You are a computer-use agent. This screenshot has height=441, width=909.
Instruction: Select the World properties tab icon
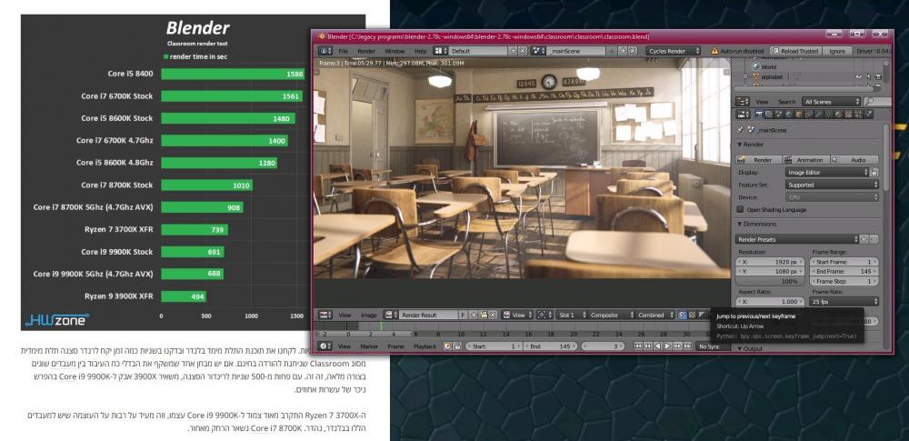point(788,115)
